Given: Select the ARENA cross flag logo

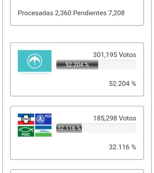Looking at the screenshot, I should 26,119.
